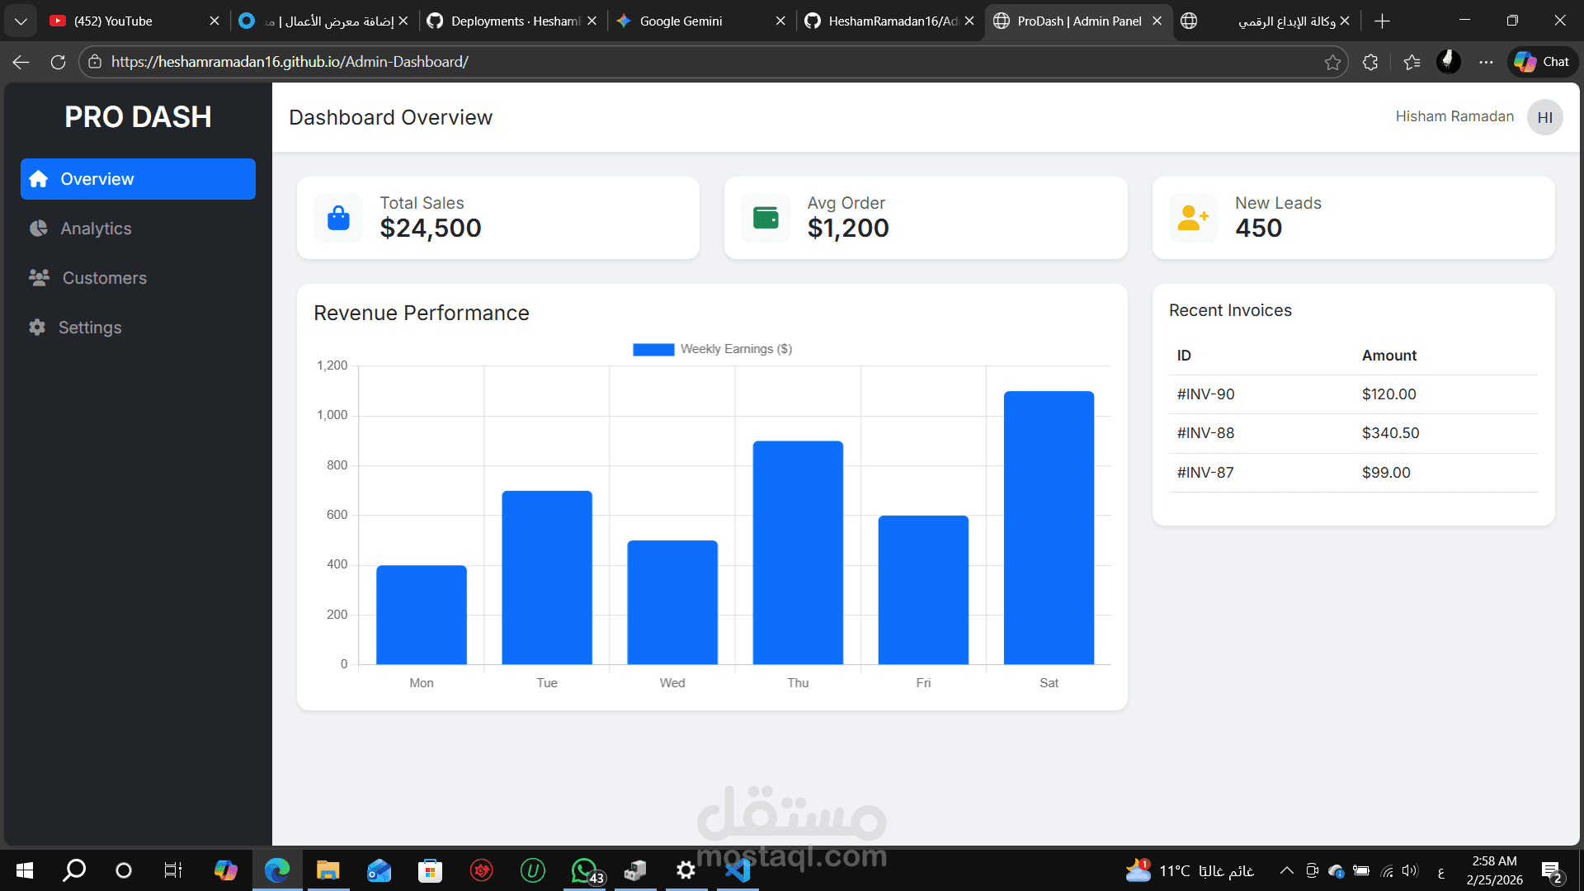
Task: Click the Avg Order wallet icon
Action: 765,217
